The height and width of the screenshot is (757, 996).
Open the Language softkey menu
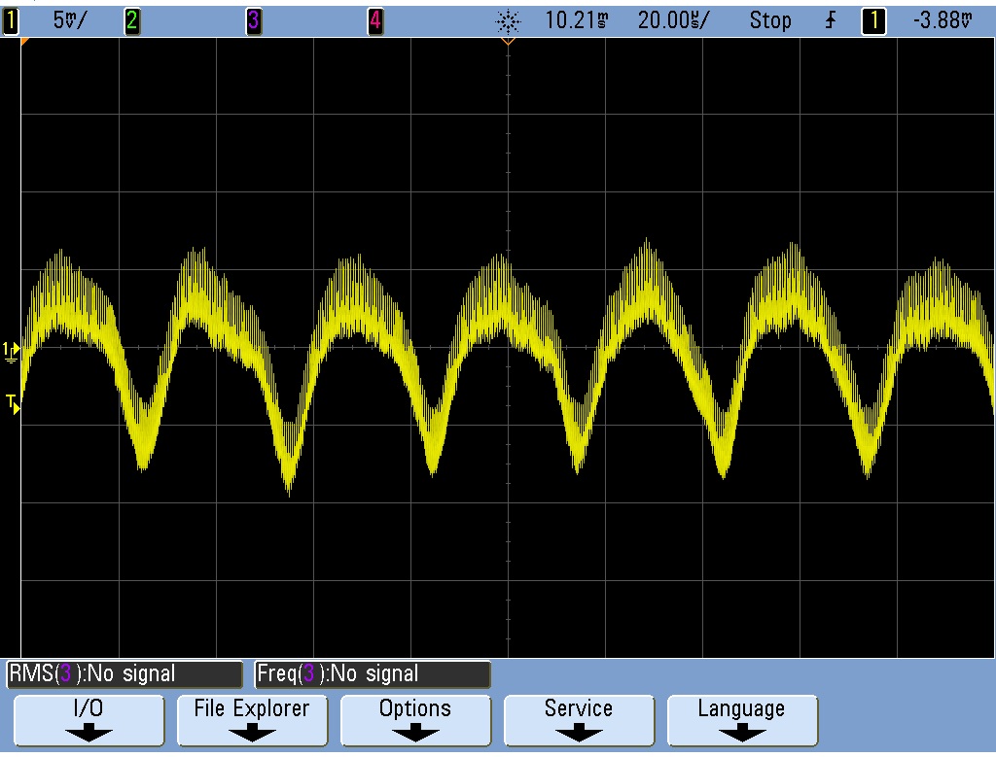coord(742,720)
